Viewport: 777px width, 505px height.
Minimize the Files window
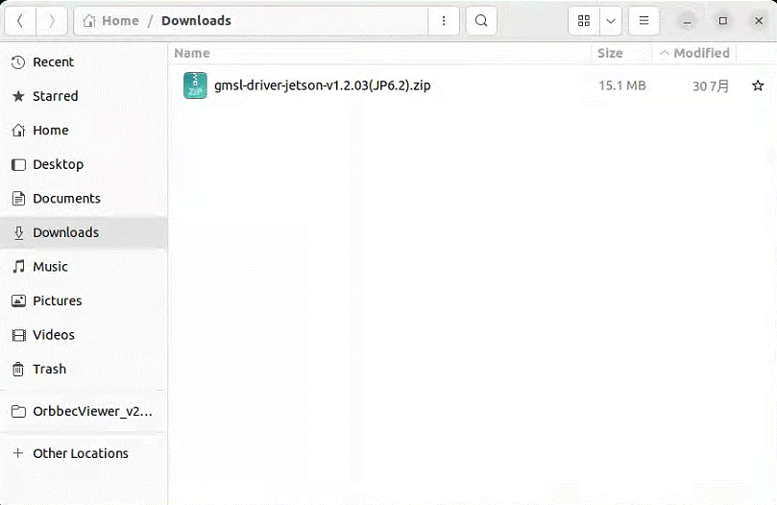pos(687,21)
